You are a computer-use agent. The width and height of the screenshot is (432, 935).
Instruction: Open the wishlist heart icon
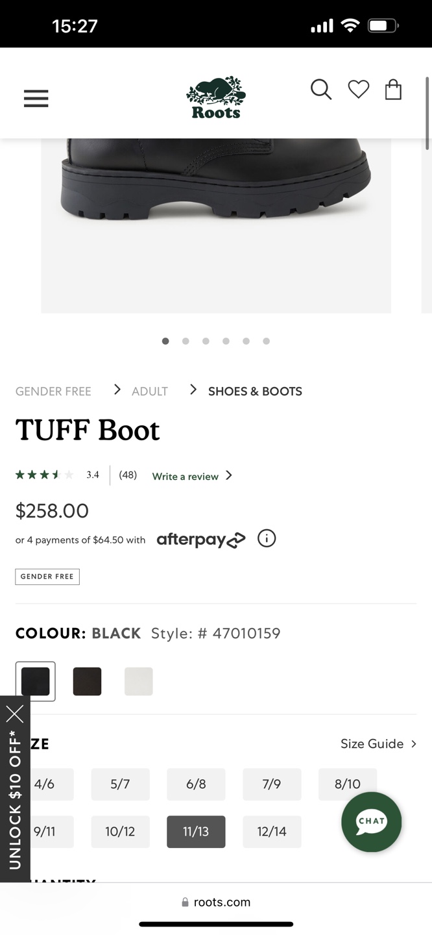pos(358,90)
